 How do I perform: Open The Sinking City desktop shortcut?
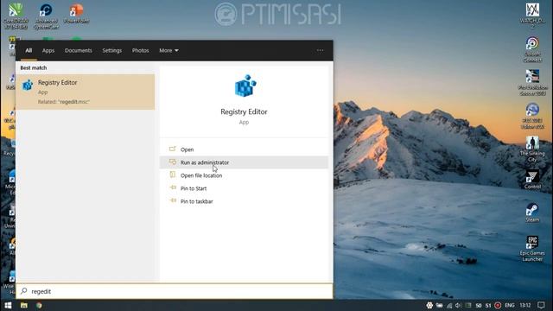(x=532, y=149)
